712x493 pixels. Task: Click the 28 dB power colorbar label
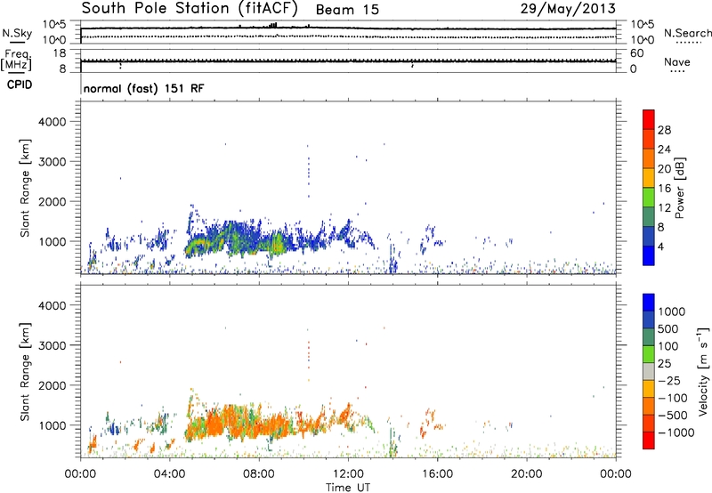(664, 130)
